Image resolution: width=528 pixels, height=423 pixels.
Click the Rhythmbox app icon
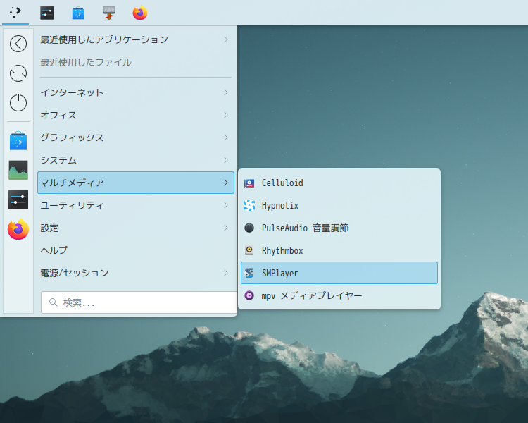249,250
